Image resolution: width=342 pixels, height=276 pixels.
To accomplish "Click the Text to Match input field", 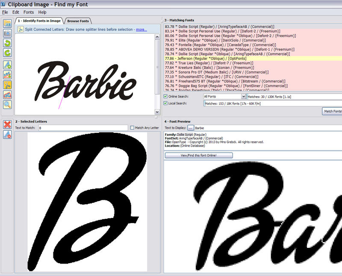I will pyautogui.click(x=83, y=128).
